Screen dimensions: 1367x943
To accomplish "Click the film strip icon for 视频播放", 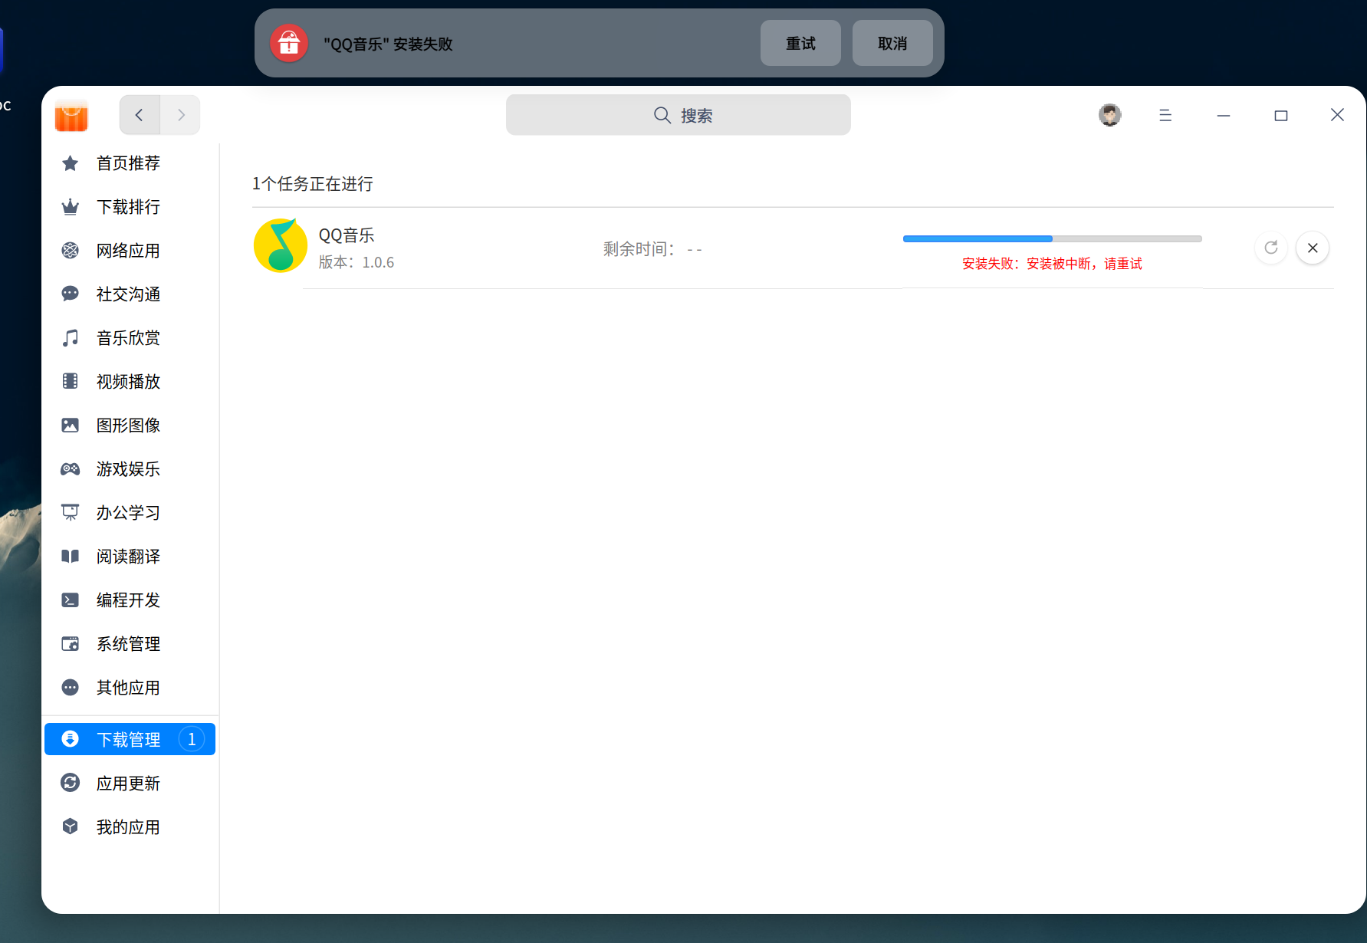I will [70, 382].
